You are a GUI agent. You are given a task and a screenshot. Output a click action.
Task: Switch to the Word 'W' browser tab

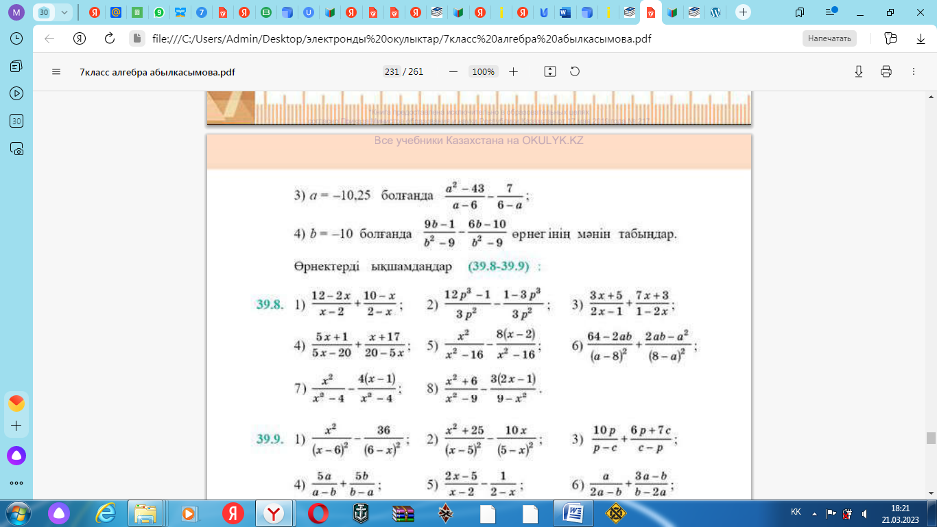[565, 12]
